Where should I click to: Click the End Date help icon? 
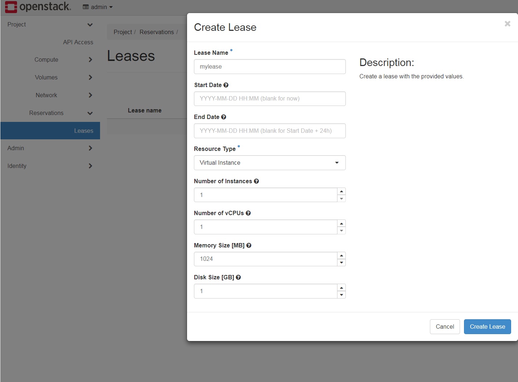(x=224, y=117)
